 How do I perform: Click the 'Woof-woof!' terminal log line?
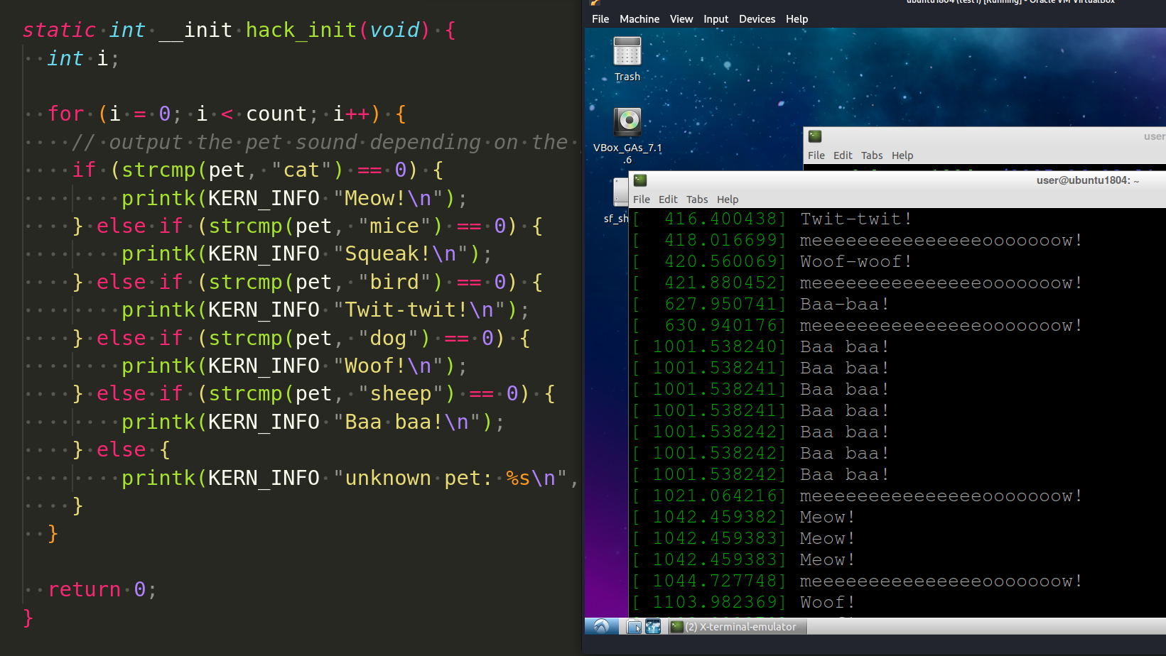[x=855, y=261]
